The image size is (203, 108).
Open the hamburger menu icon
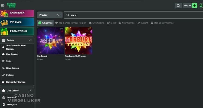tap(3, 6)
